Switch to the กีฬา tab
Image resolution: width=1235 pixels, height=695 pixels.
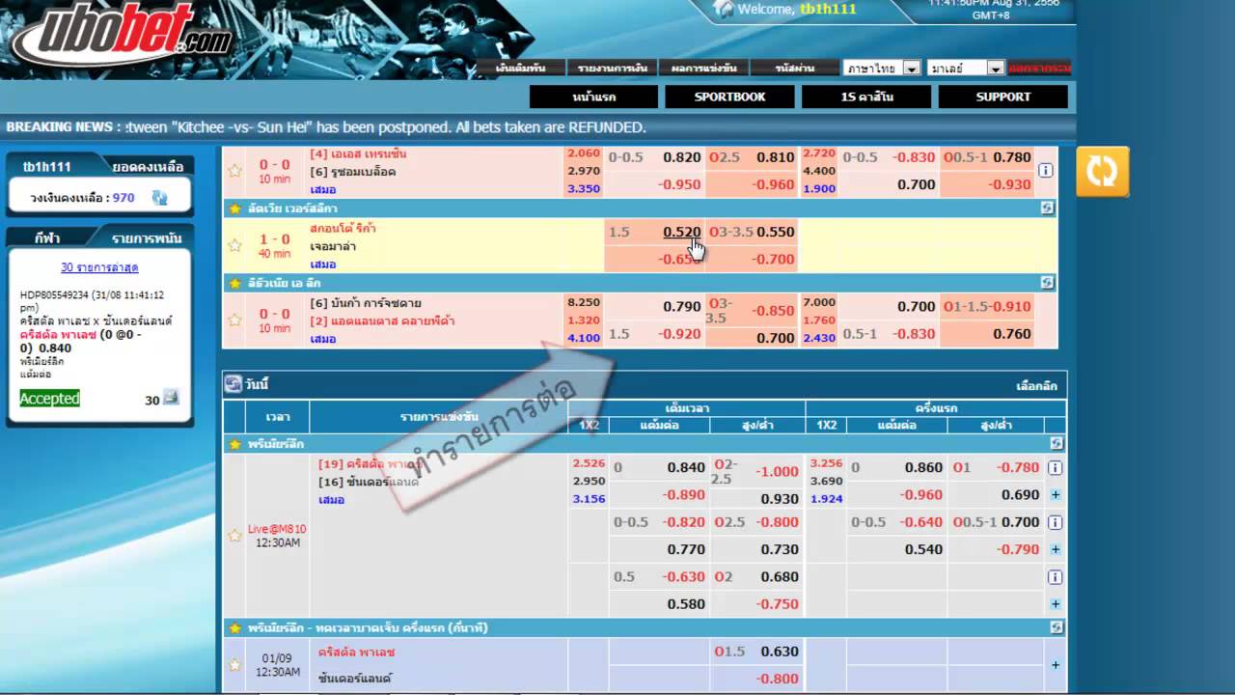point(48,237)
